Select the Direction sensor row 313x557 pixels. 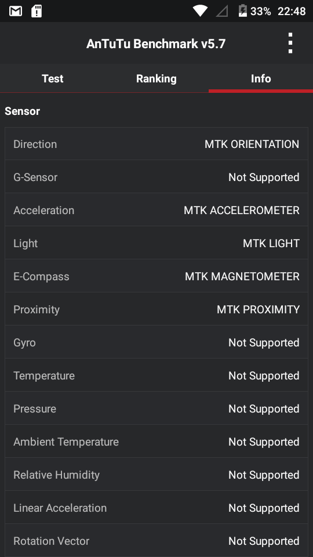(156, 144)
